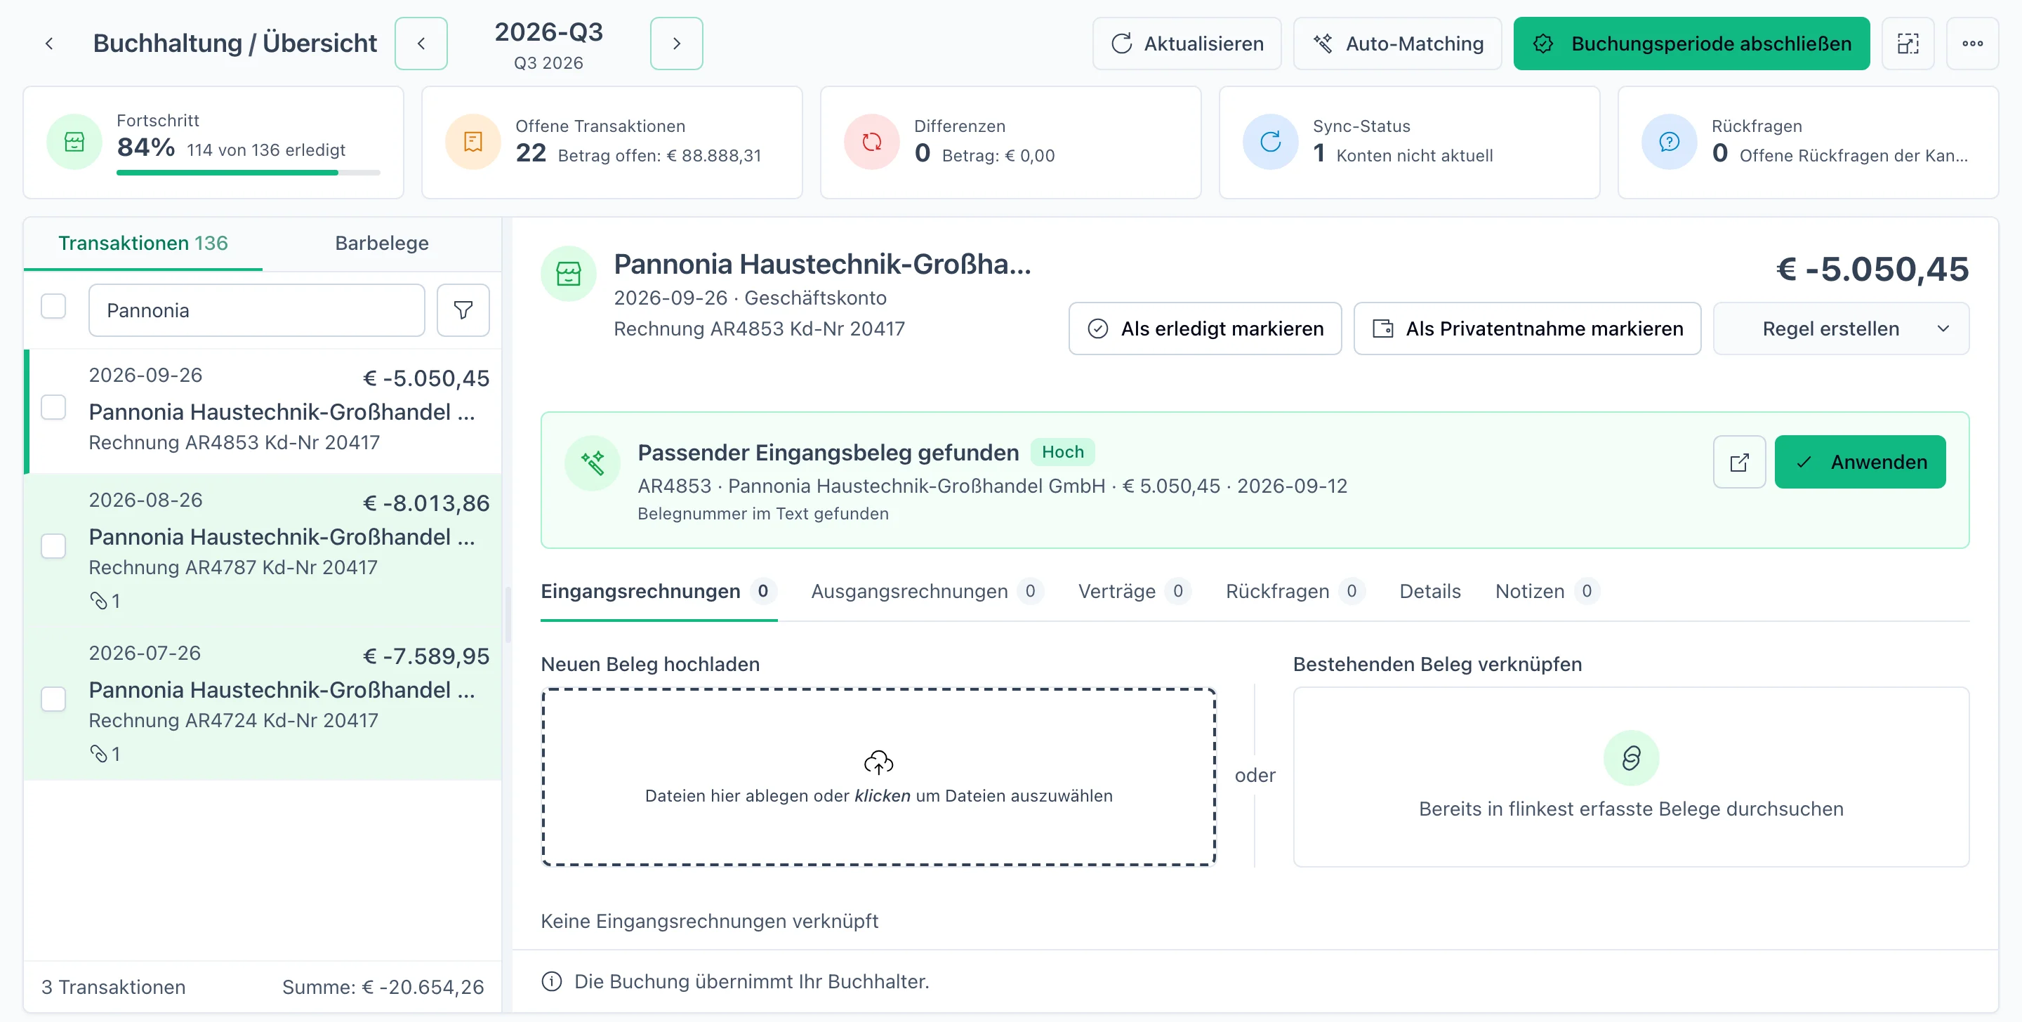Image resolution: width=2022 pixels, height=1022 pixels.
Task: Switch to the Barbelege tab
Action: pos(381,244)
